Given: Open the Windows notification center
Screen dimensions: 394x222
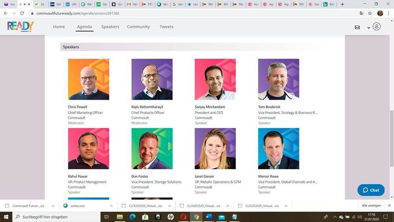Looking at the screenshot, I should pos(386,217).
